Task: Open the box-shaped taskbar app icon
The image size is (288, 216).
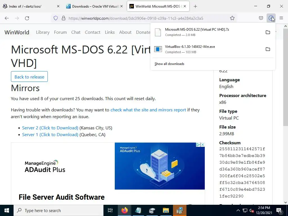Action: pyautogui.click(x=152, y=210)
